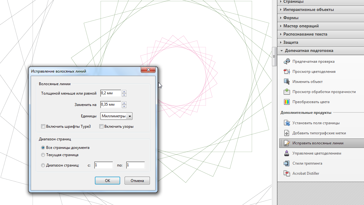
Task: Click the Стили треппинга icon
Action: click(287, 163)
